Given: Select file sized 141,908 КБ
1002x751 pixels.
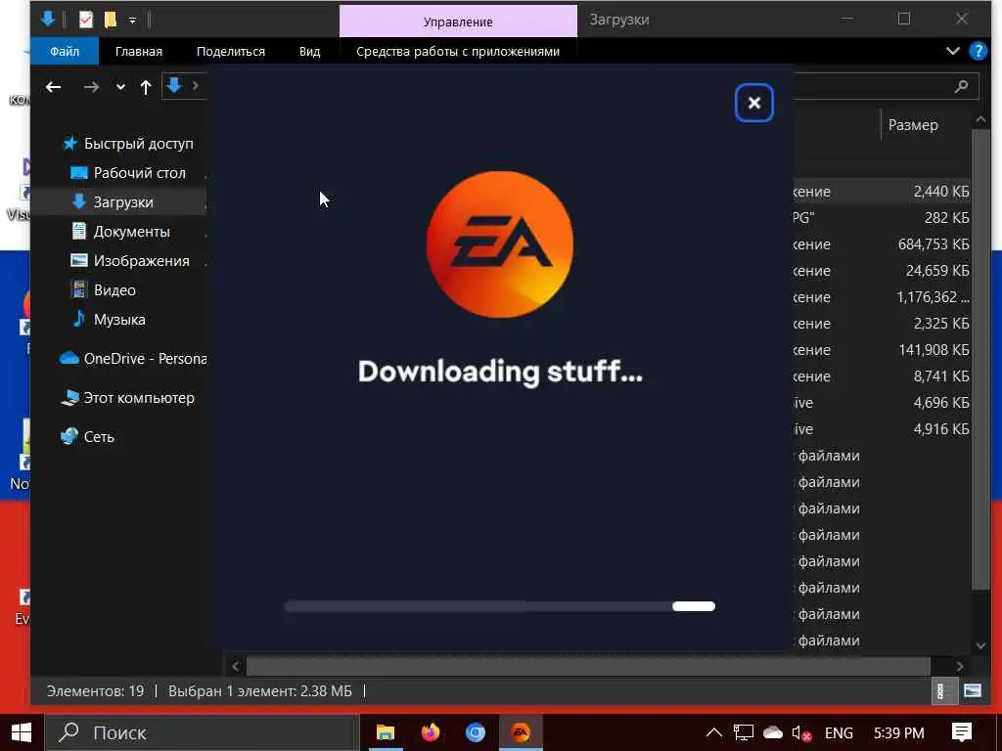Looking at the screenshot, I should coord(934,350).
